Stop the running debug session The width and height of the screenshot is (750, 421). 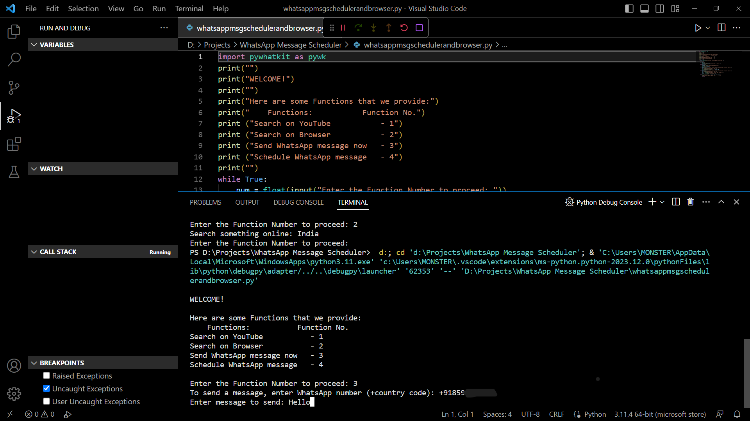click(420, 27)
